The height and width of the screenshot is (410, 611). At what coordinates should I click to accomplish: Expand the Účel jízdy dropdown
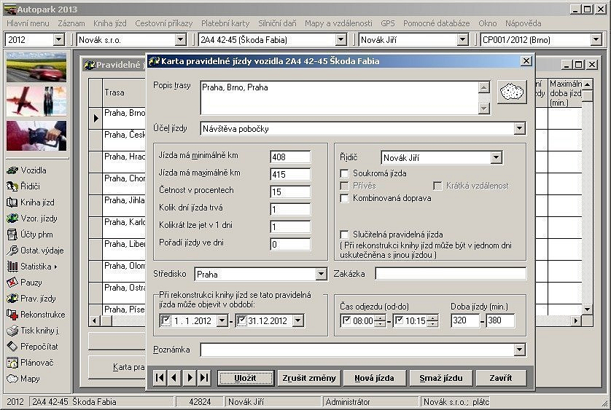519,129
